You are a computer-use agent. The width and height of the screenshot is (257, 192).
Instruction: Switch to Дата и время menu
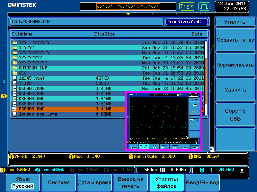click(94, 183)
